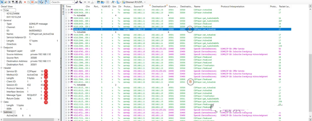Click the Type SOME/IP message entry

[x=27, y=24]
